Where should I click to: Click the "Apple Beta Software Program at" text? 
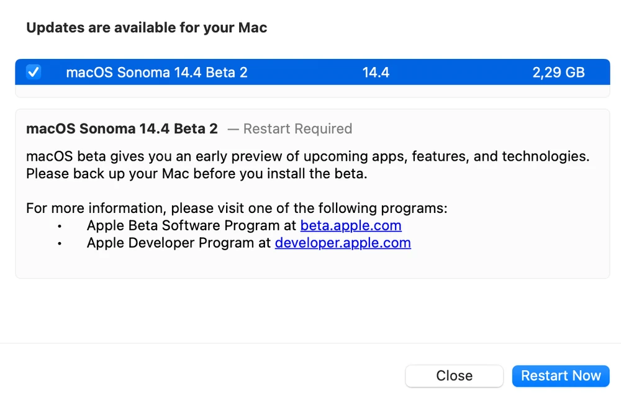(192, 225)
